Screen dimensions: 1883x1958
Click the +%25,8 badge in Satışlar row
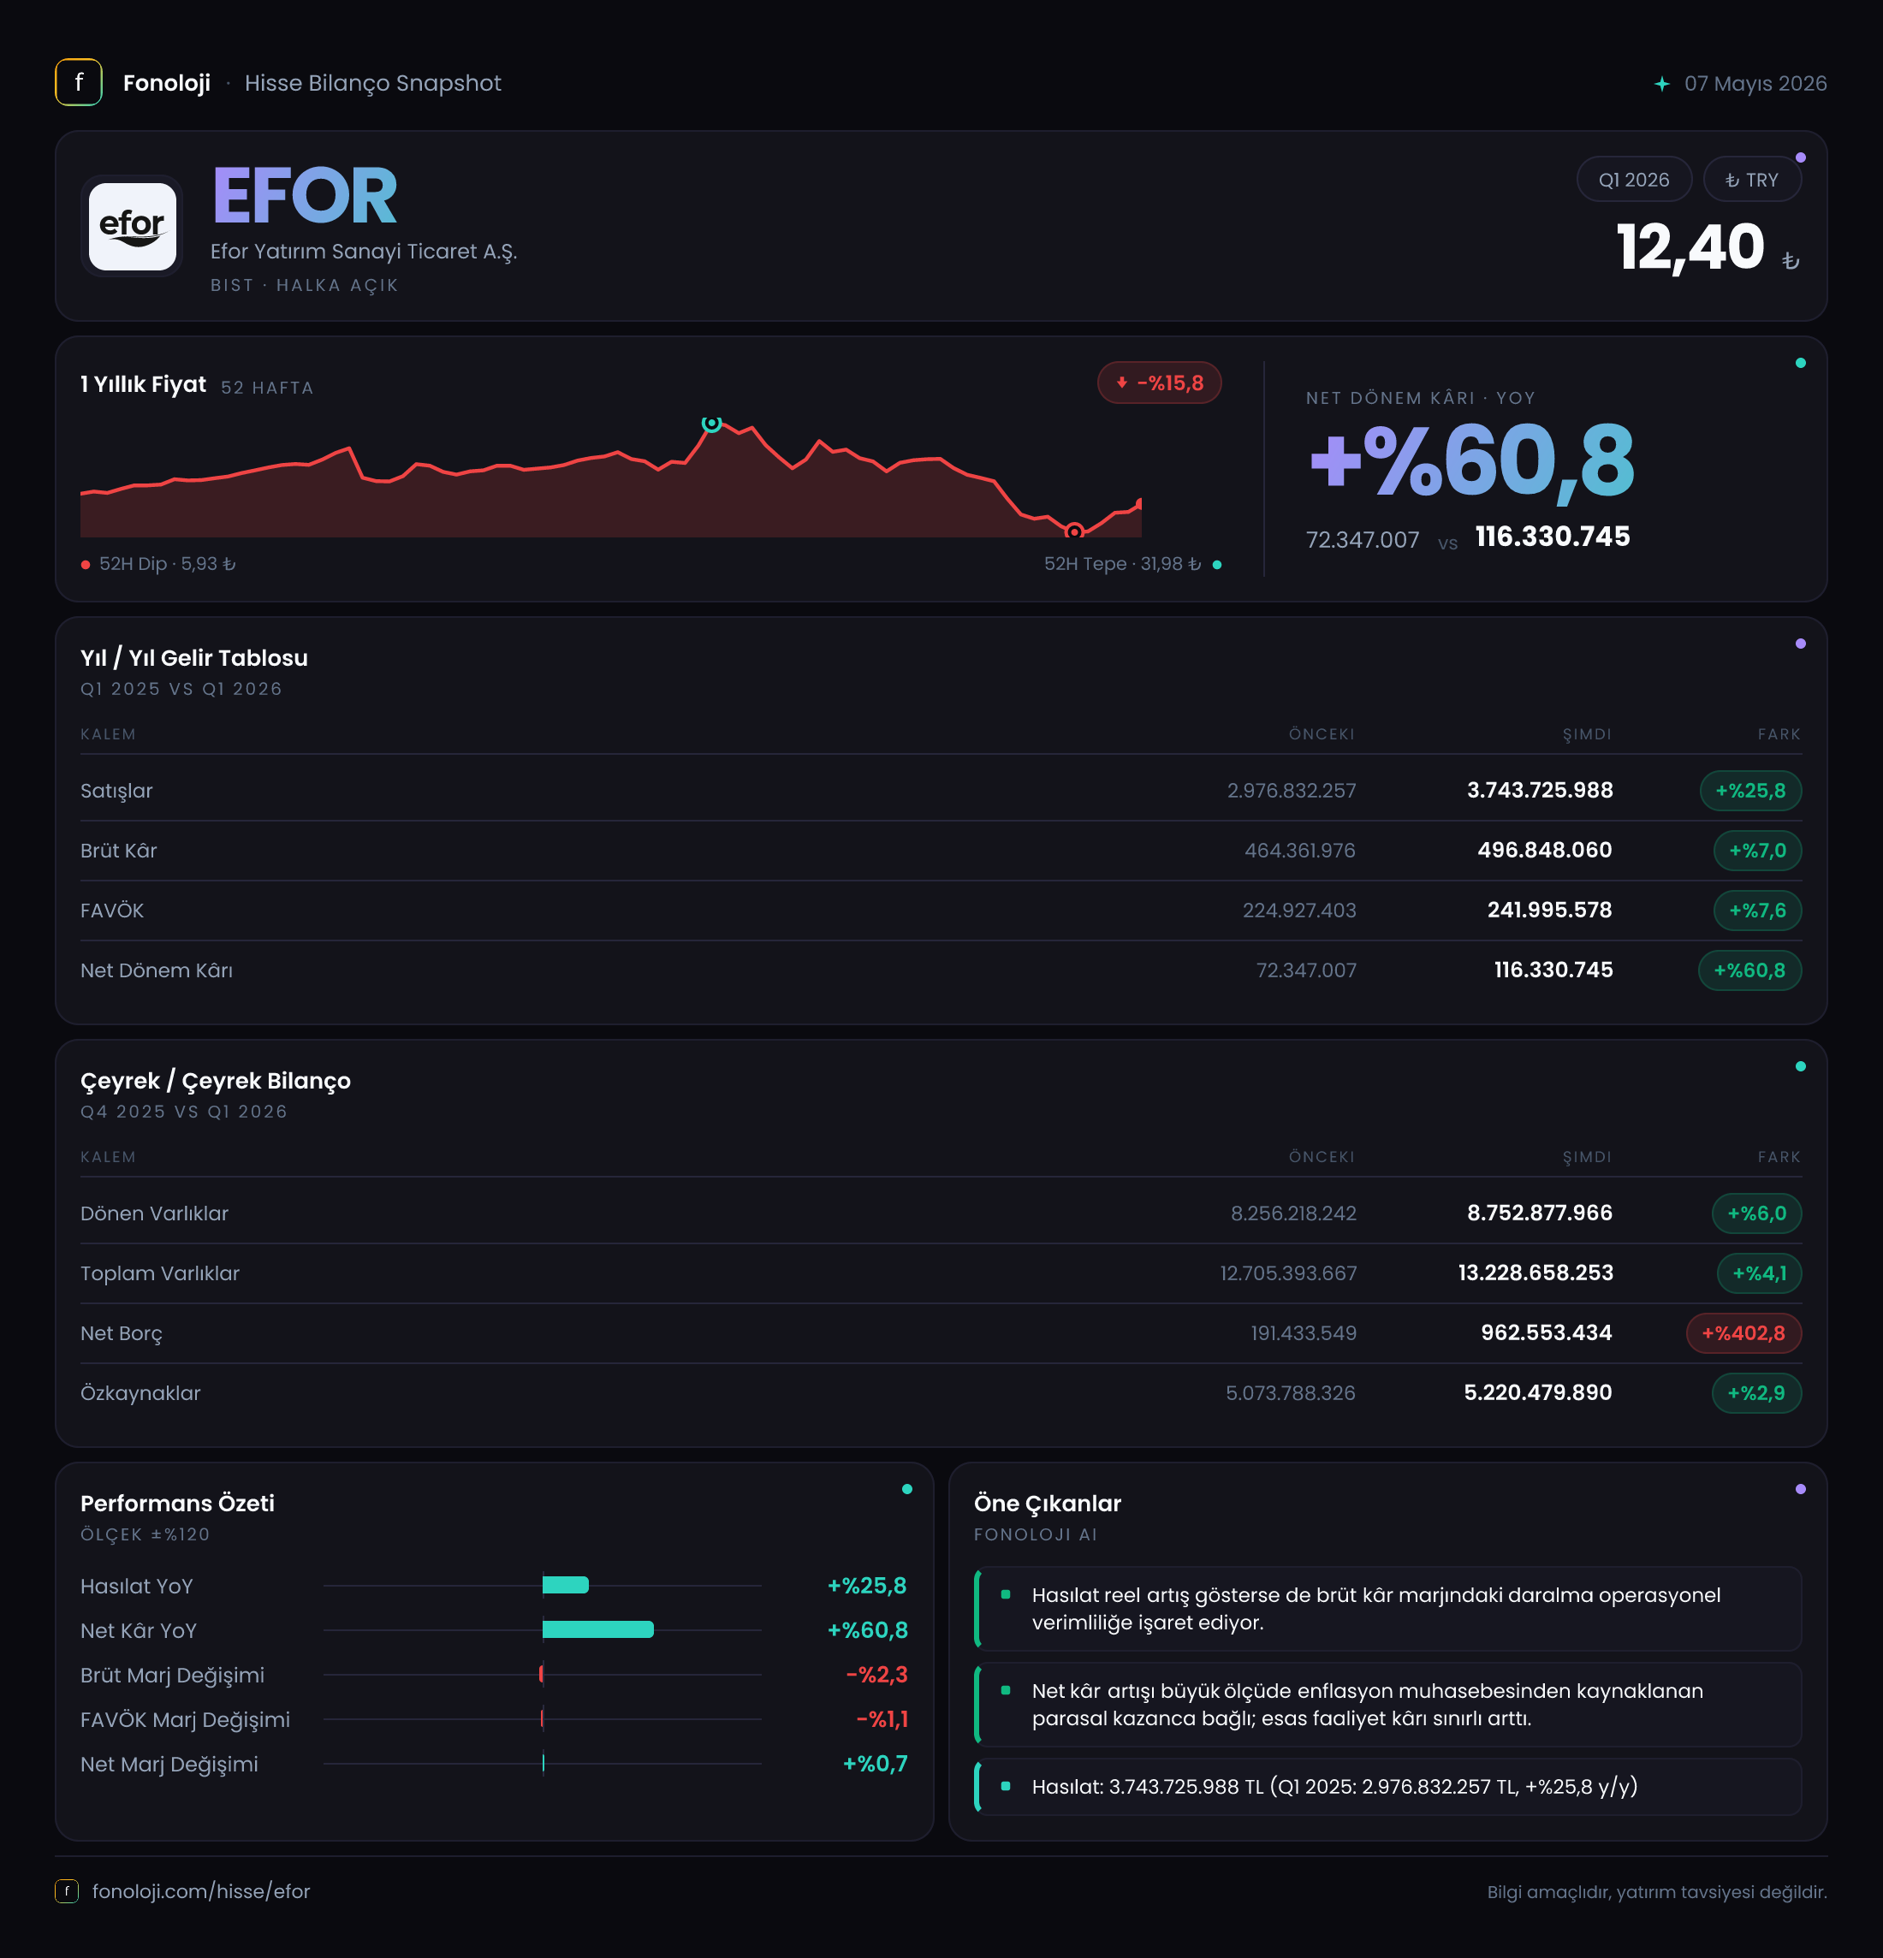click(1749, 790)
